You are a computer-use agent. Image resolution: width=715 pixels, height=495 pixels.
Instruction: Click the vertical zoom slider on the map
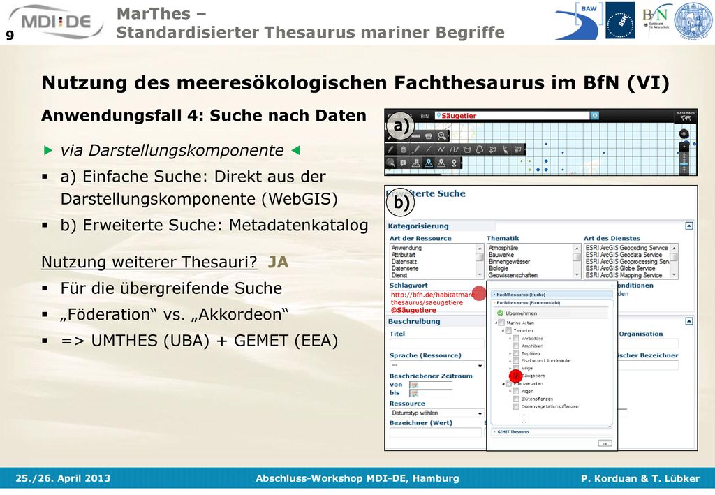[x=684, y=158]
